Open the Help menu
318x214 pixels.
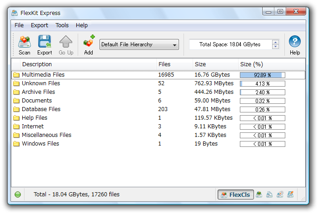(x=82, y=25)
